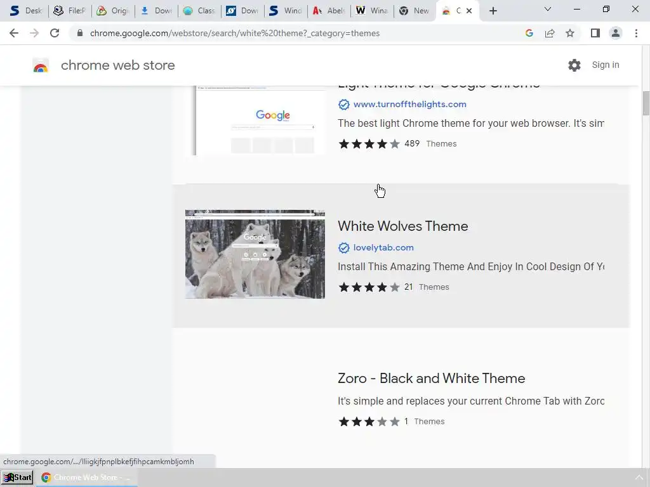Screen dimensions: 650x487
Task: Open www.turnoffthelights.com publisher link
Action: coord(409,105)
